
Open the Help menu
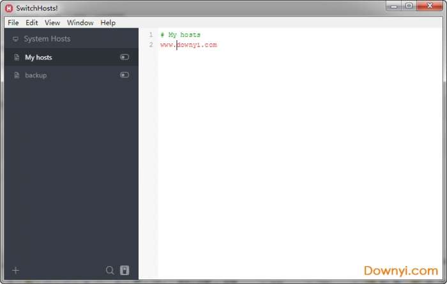(108, 23)
